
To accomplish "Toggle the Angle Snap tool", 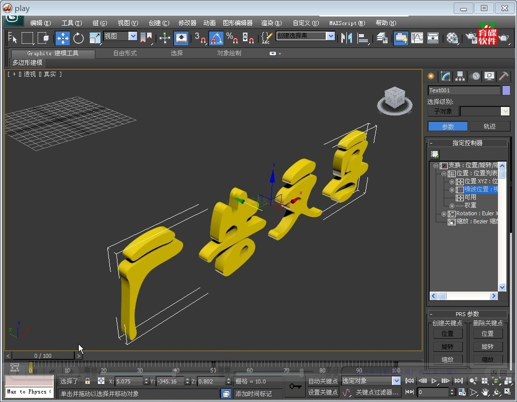I will [x=216, y=38].
